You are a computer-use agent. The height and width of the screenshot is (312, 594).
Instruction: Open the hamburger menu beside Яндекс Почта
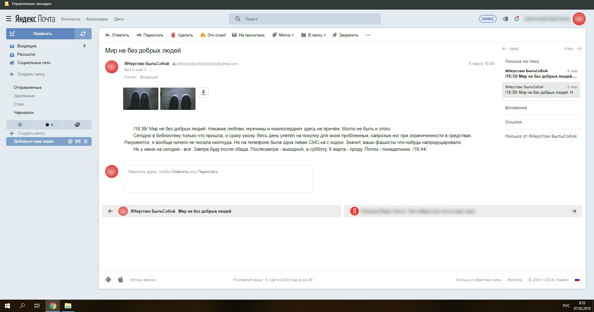9,19
